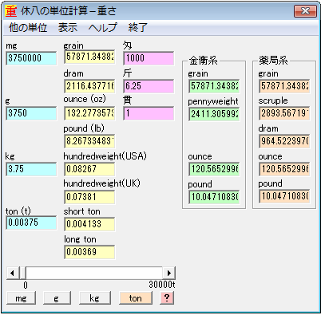321x315 pixels.
Task: Click the slider track area
Action: [x=94, y=273]
